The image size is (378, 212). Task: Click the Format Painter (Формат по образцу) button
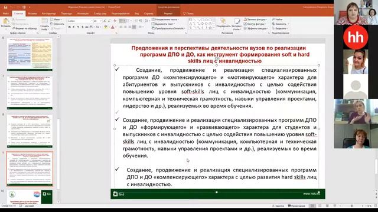[x=25, y=28]
